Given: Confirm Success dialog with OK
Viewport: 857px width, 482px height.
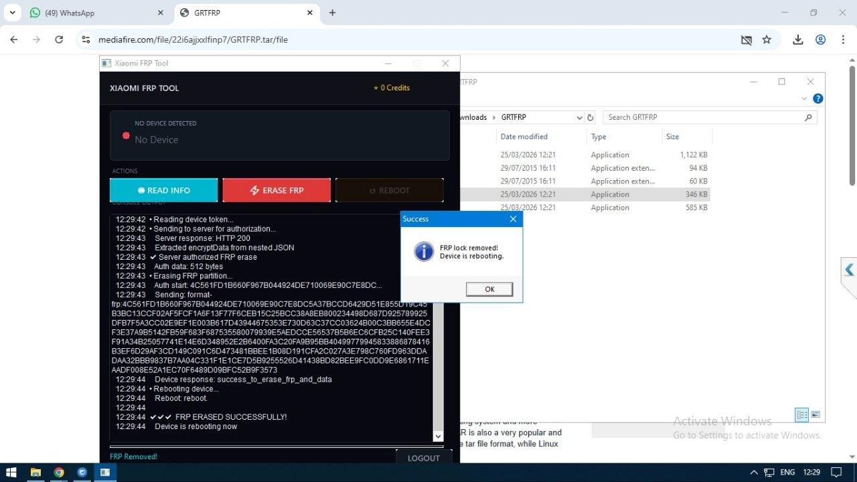Looking at the screenshot, I should [489, 289].
